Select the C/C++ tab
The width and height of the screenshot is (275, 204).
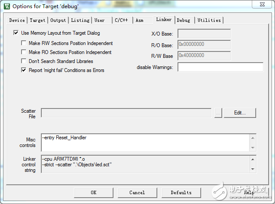[122, 20]
